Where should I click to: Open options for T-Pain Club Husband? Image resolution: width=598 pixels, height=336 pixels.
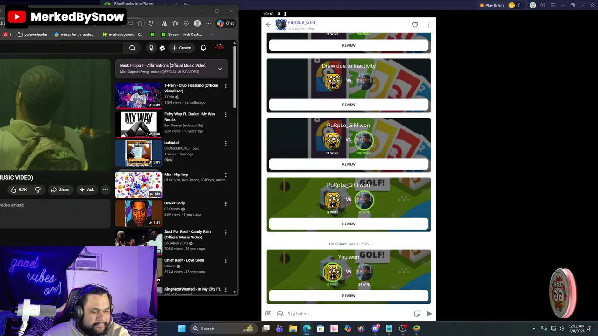tap(226, 86)
